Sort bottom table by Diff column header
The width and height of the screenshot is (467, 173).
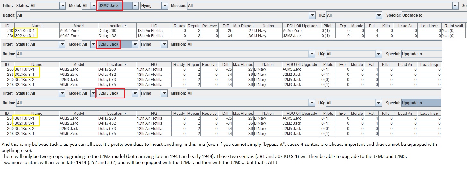click(x=225, y=113)
